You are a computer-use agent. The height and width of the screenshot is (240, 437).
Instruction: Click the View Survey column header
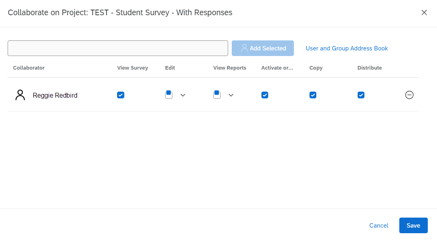(132, 68)
